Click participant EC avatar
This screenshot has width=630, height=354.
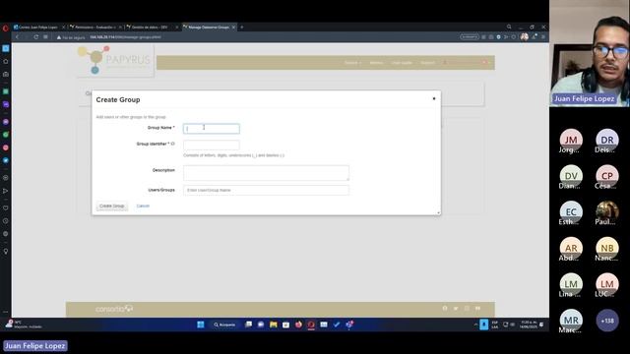coord(571,212)
